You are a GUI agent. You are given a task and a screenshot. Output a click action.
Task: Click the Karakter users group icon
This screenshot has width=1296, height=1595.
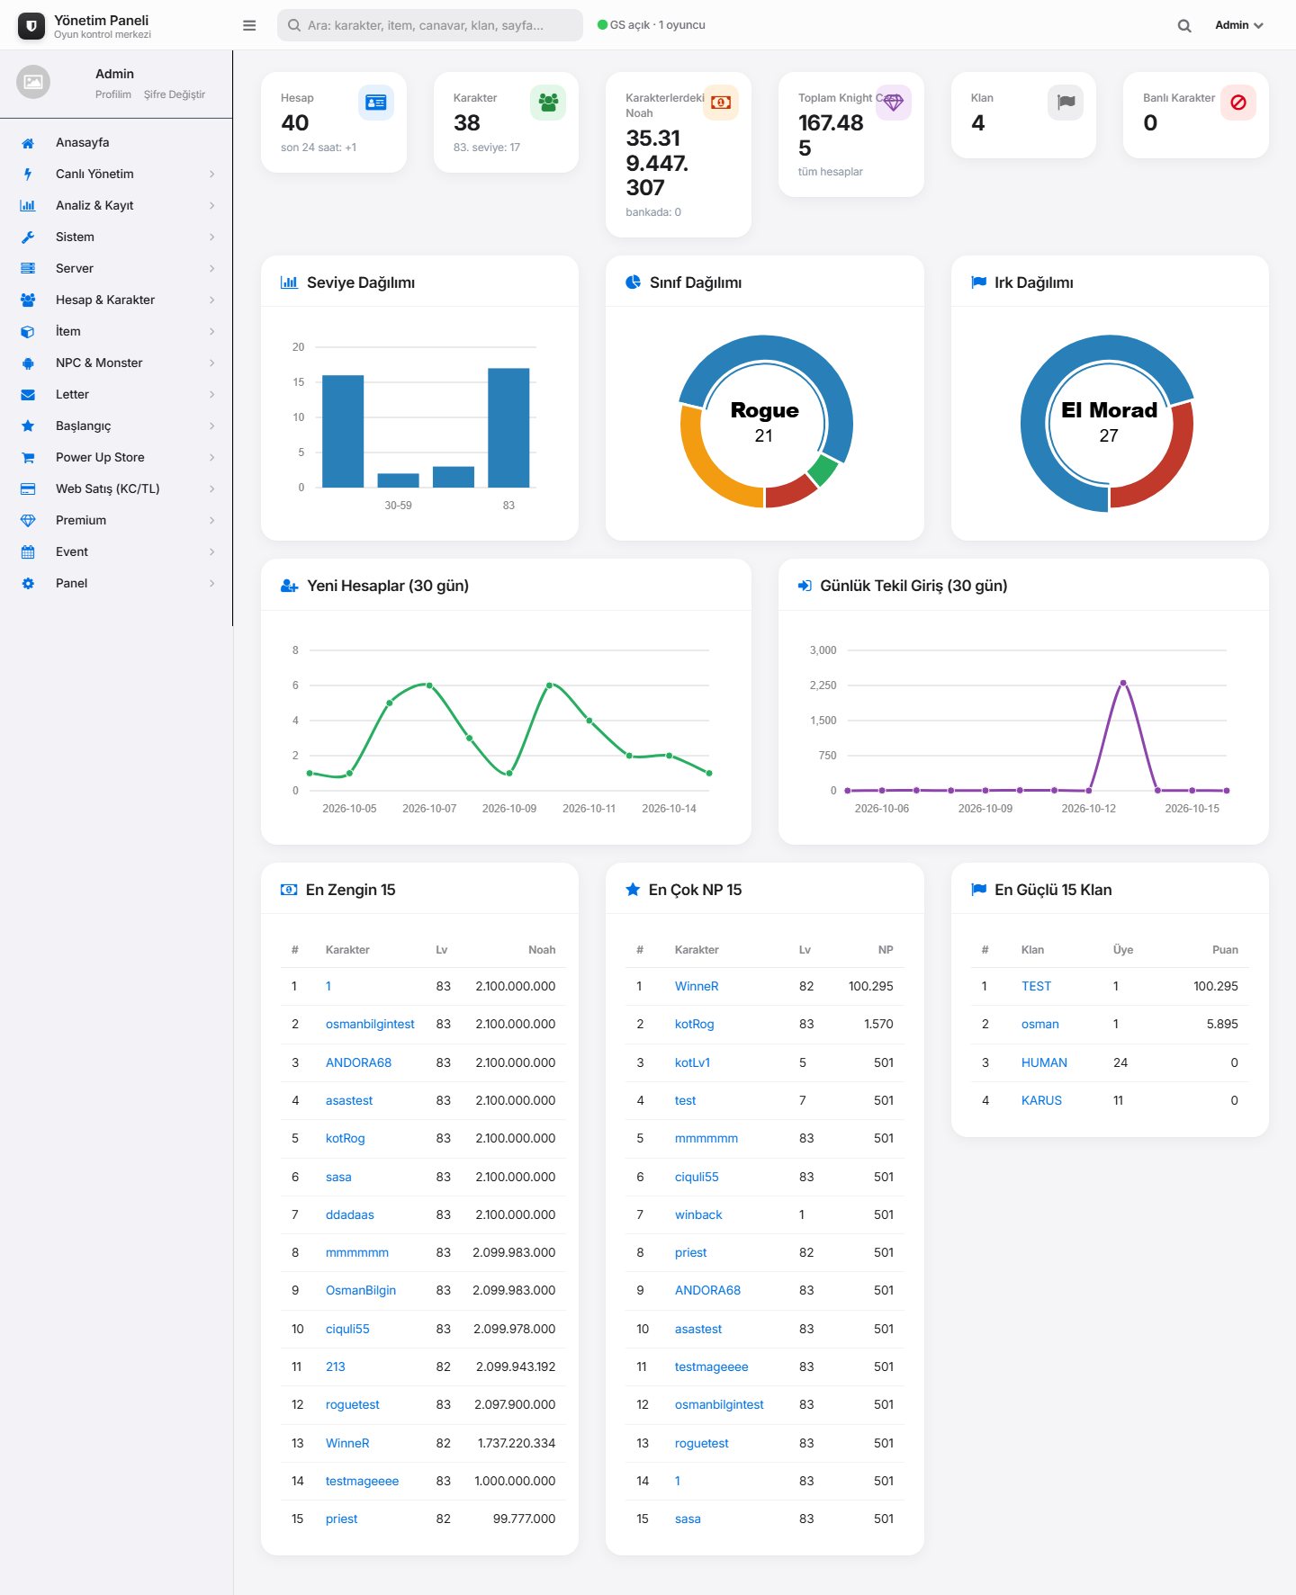(x=548, y=103)
